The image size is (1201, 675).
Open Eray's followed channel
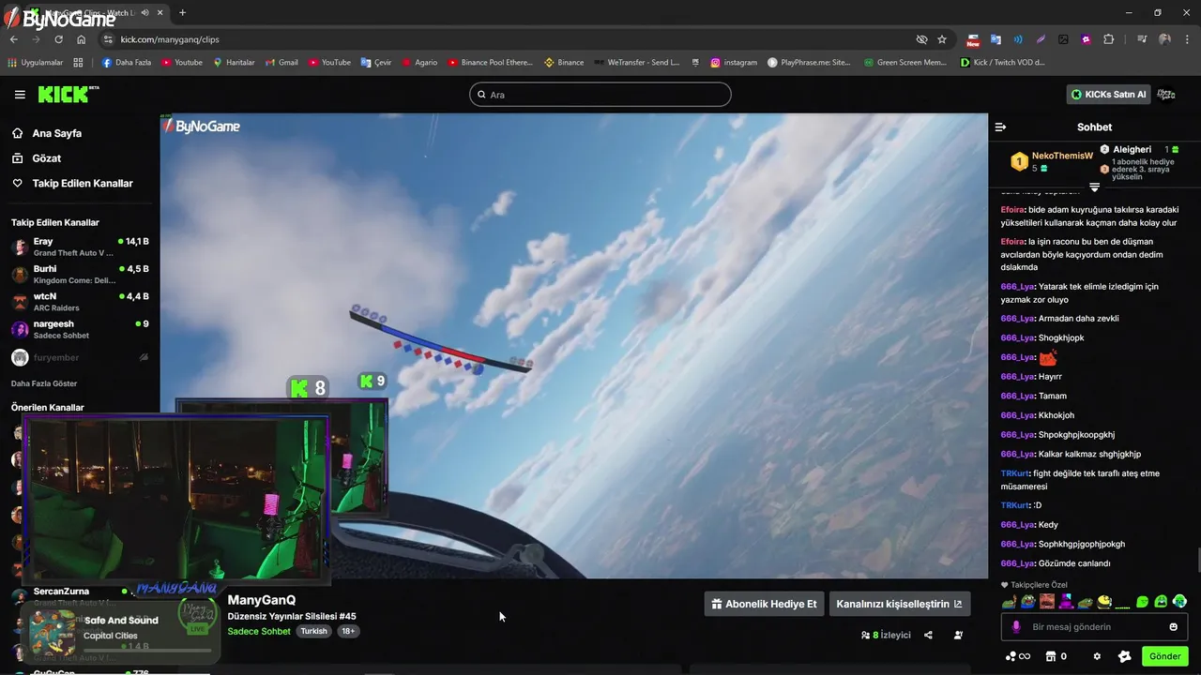80,247
